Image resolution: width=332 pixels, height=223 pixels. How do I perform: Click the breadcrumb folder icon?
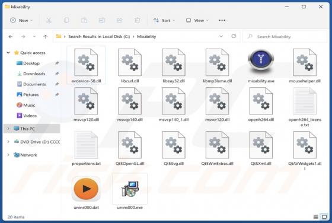click(59, 36)
